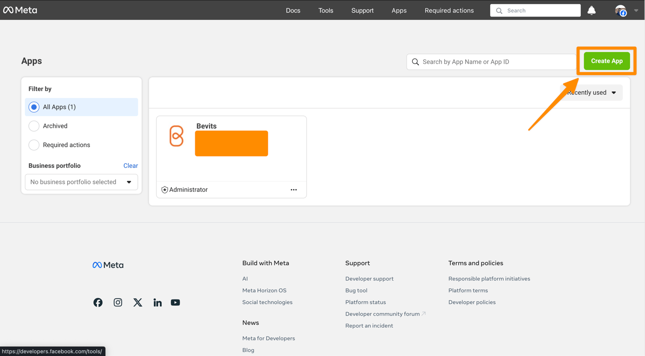Open the Support menu
This screenshot has width=645, height=356.
(x=363, y=10)
